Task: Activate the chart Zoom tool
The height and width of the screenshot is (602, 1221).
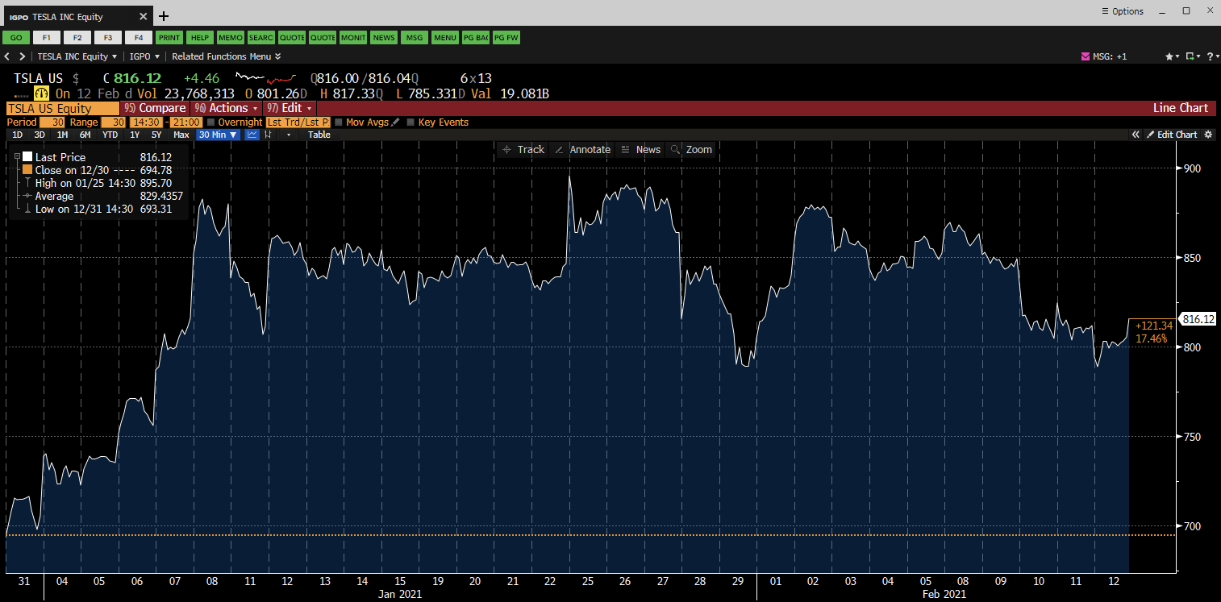Action: (x=692, y=150)
